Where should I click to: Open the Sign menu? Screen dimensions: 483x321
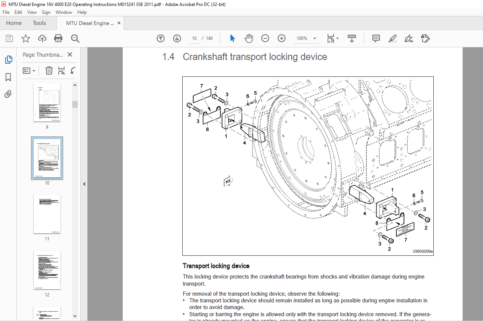(46, 12)
